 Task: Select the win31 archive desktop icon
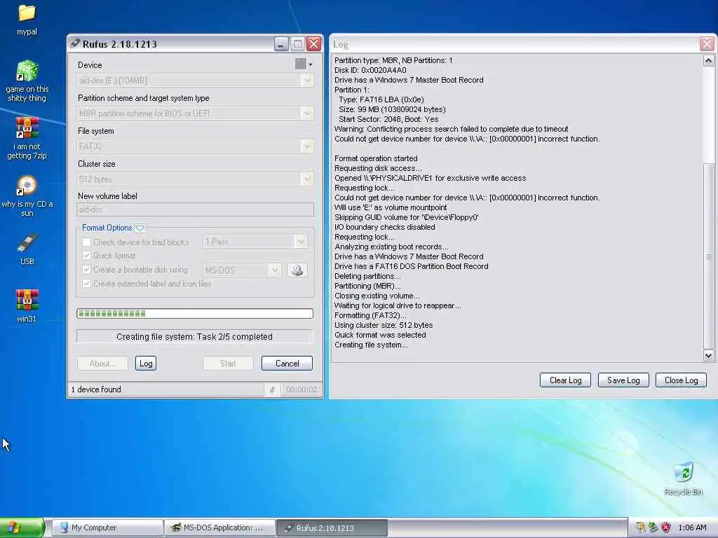pyautogui.click(x=27, y=300)
